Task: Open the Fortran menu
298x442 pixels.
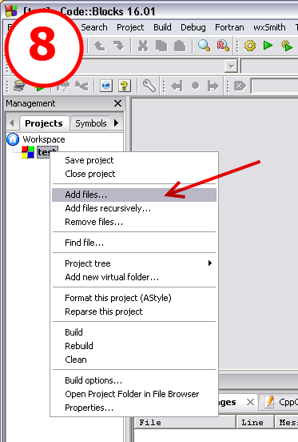Action: (229, 27)
